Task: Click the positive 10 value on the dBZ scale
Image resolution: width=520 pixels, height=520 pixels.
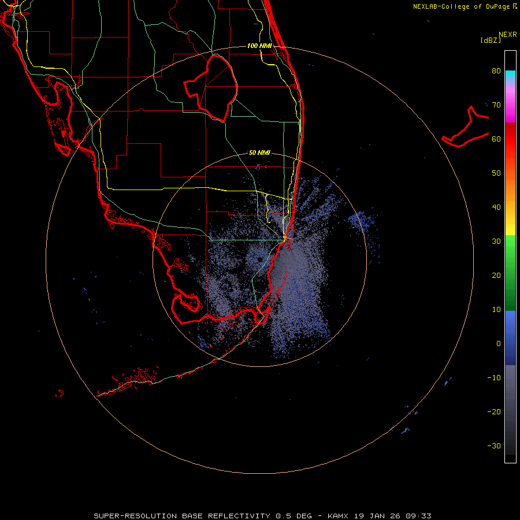Action: (x=496, y=310)
